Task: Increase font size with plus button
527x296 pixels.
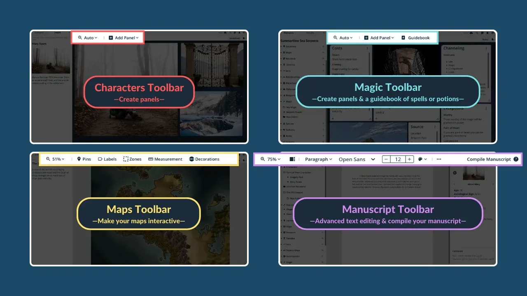Action: (410, 159)
